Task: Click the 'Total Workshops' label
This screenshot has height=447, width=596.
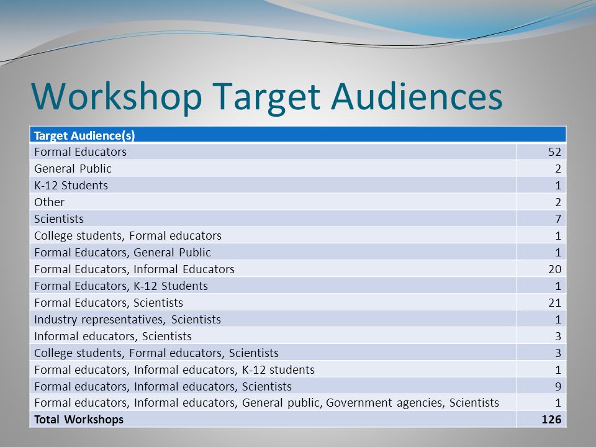Action: (x=79, y=419)
